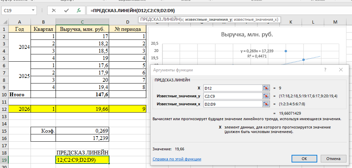Open the Справка по этой функции link
Viewport: 352px width, 168px height.
coord(177,159)
